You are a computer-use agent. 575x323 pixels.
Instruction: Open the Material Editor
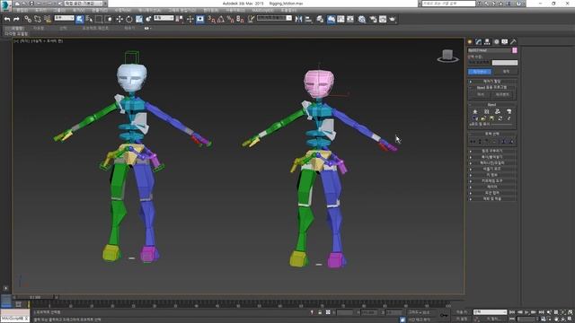[x=362, y=19]
